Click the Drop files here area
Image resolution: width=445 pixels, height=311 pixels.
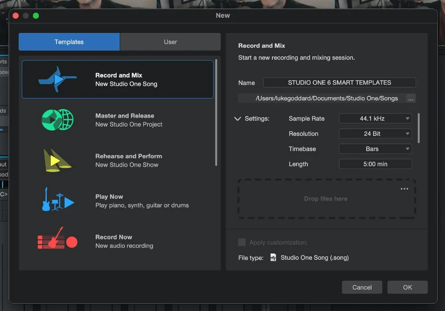326,199
